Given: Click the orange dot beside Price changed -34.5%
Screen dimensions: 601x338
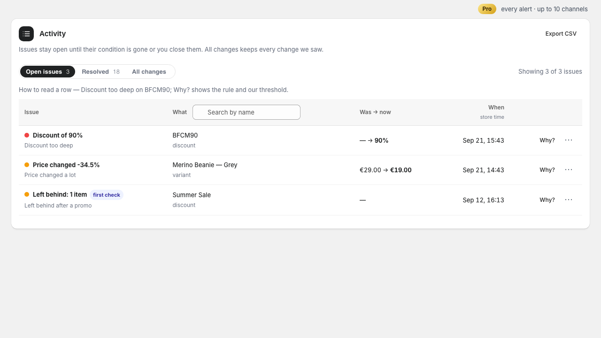Looking at the screenshot, I should [27, 165].
